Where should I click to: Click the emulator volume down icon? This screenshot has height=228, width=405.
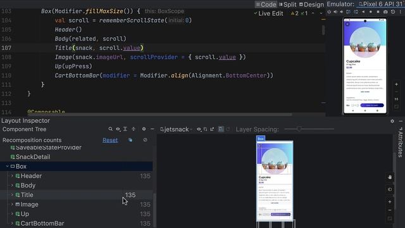point(342,12)
